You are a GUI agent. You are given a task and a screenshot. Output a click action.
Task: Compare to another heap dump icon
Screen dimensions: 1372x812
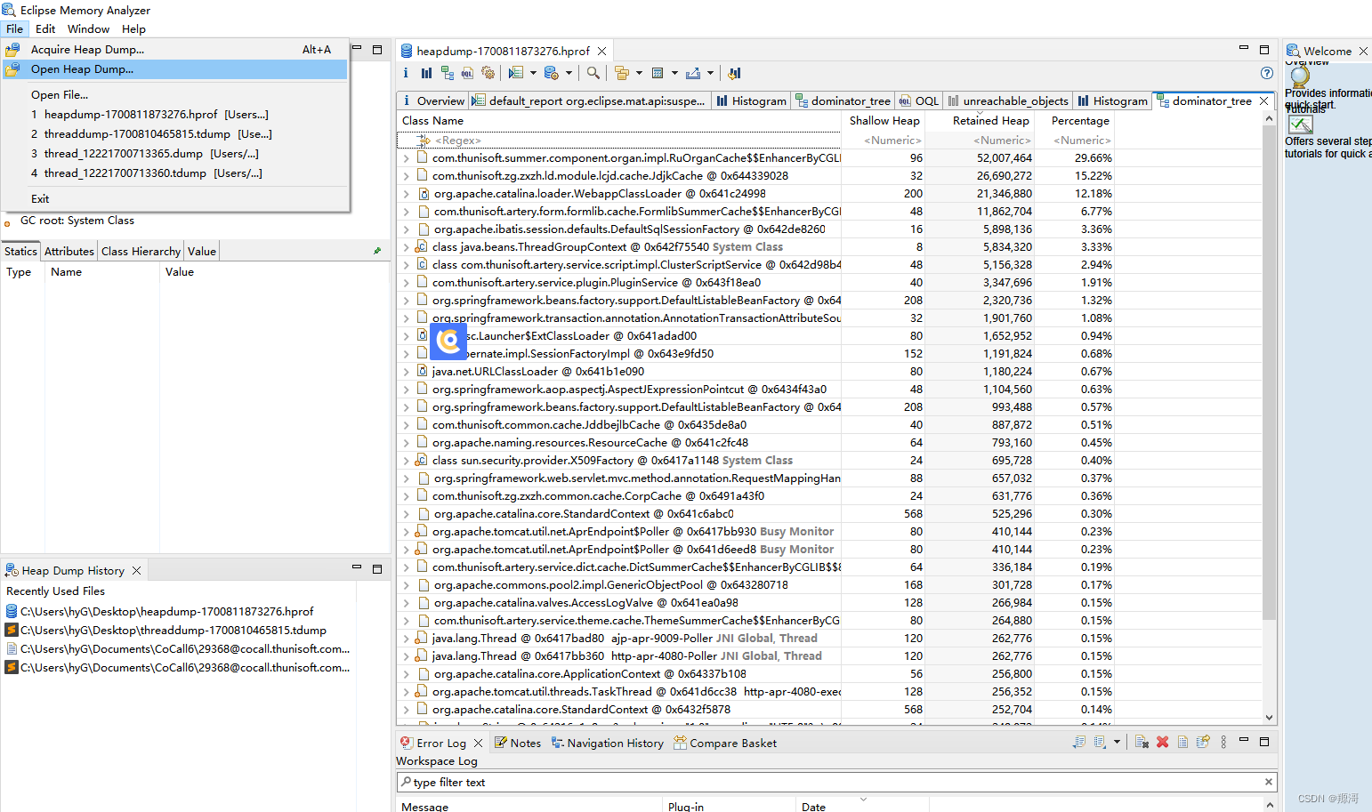pos(734,73)
